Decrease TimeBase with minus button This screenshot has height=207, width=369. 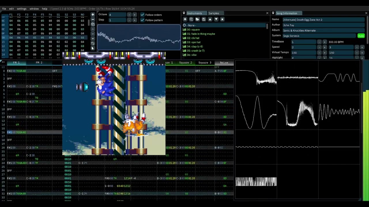click(x=319, y=42)
